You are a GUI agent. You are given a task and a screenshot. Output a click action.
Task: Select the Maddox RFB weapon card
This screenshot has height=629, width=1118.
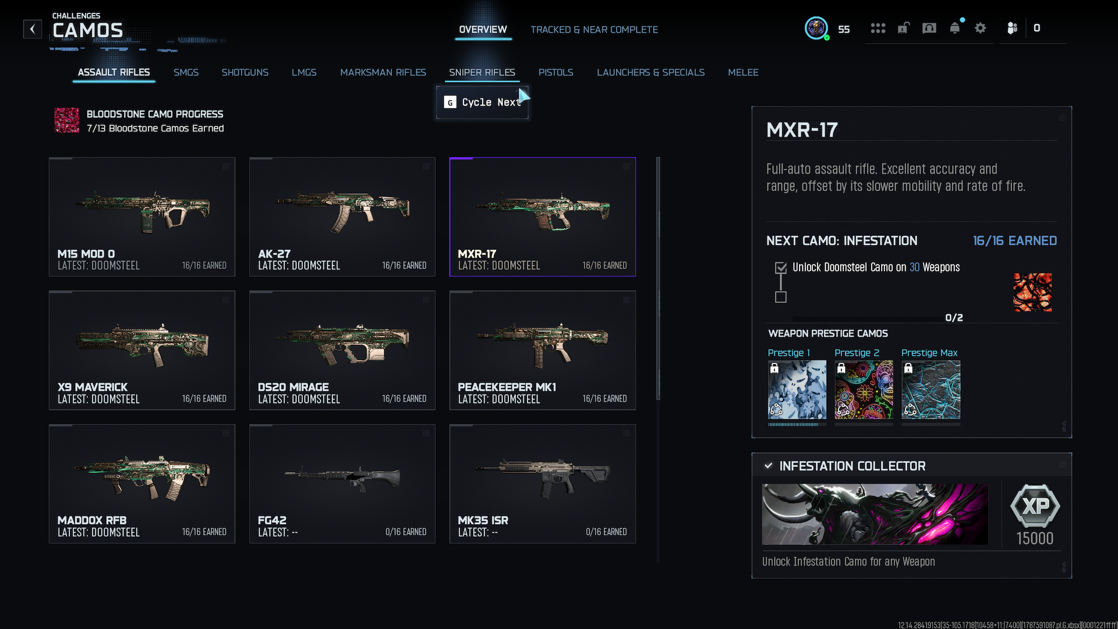coord(142,483)
